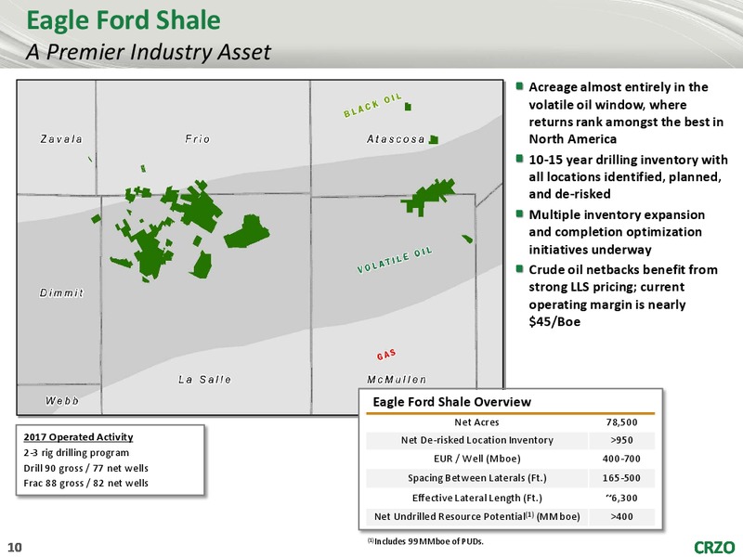Click 'Frac 88 gross / 82 net wells'
Image resolution: width=743 pixels, height=557 pixels.
85,483
